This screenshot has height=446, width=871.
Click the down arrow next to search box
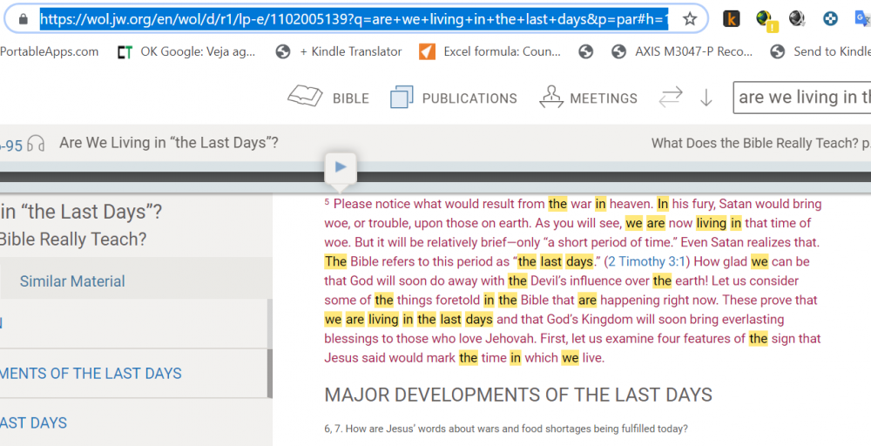click(x=706, y=98)
